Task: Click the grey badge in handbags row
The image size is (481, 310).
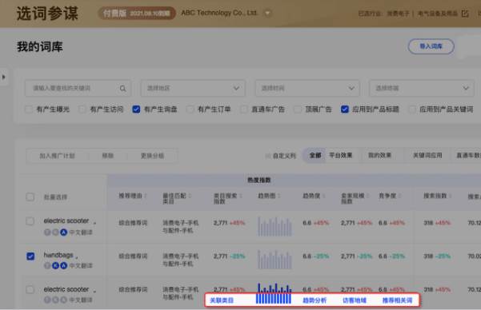Action: click(x=47, y=265)
